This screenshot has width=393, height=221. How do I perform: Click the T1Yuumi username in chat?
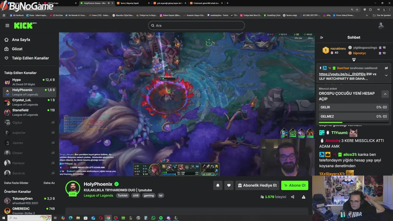click(340, 133)
